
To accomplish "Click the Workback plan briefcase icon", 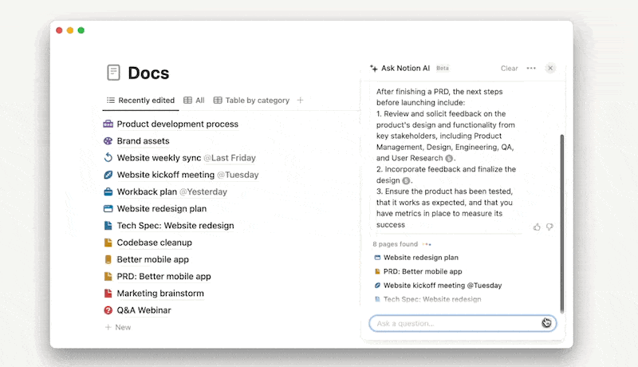I will point(108,191).
